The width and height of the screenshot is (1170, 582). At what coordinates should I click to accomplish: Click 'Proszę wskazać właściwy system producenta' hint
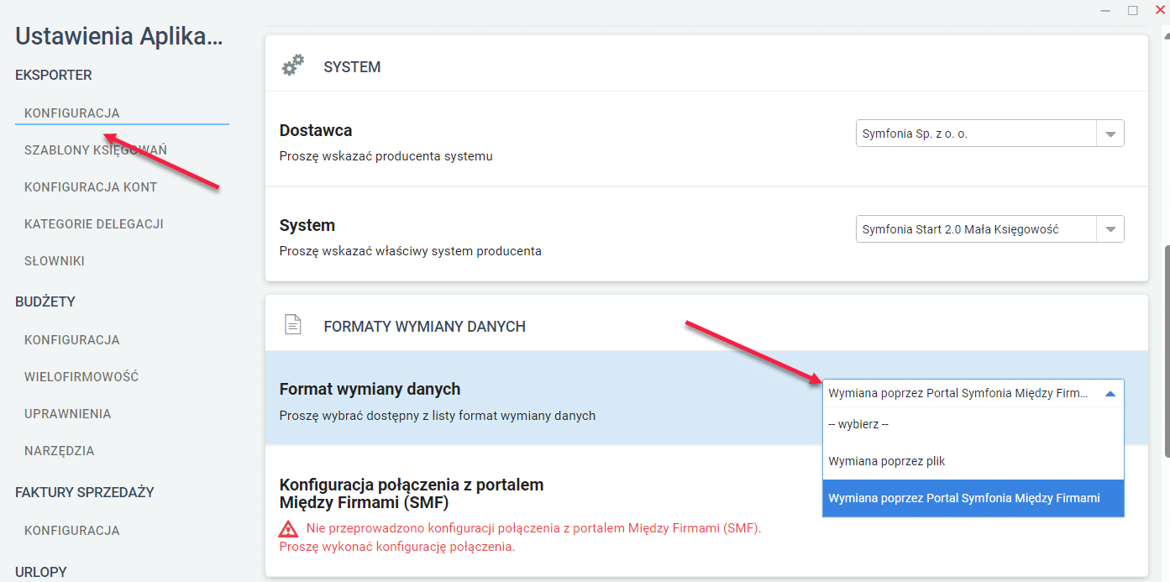[411, 251]
